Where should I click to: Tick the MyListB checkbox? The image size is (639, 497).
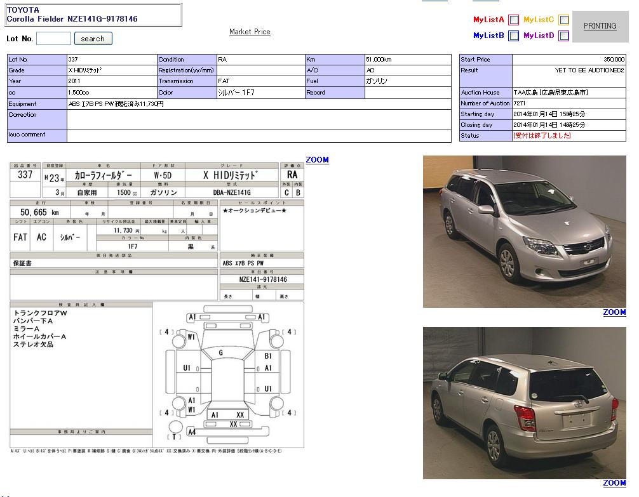(x=513, y=36)
